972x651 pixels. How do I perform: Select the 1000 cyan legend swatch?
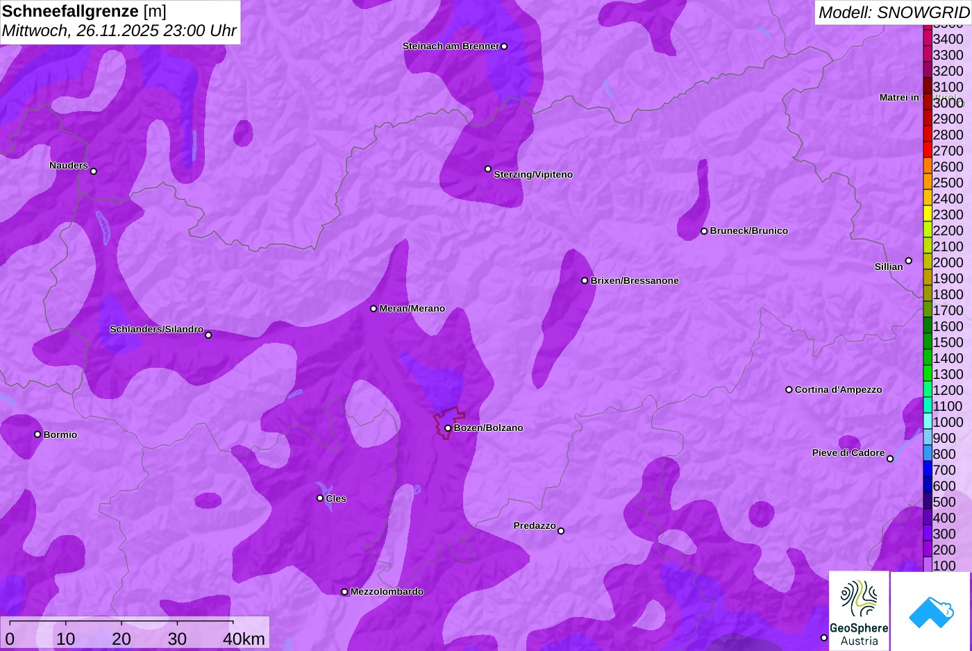tap(928, 422)
